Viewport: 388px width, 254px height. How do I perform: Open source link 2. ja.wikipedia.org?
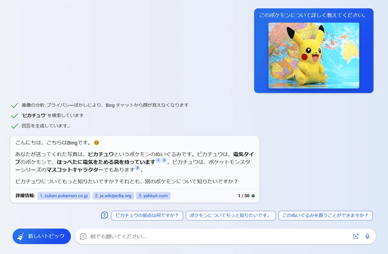pos(113,196)
